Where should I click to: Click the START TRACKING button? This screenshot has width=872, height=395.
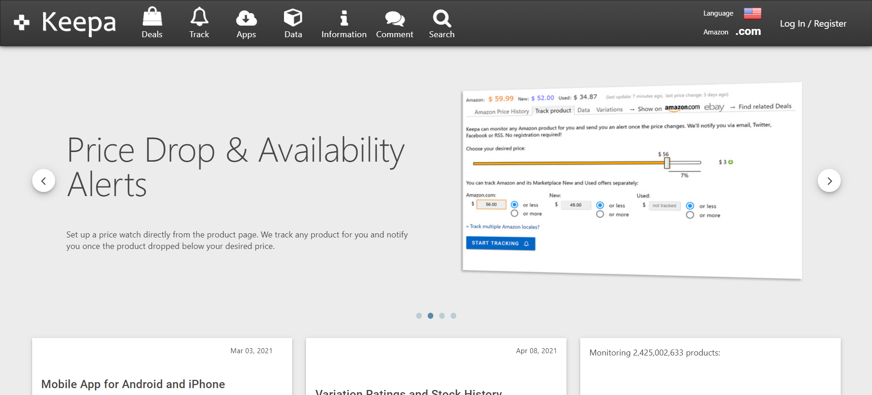[501, 243]
